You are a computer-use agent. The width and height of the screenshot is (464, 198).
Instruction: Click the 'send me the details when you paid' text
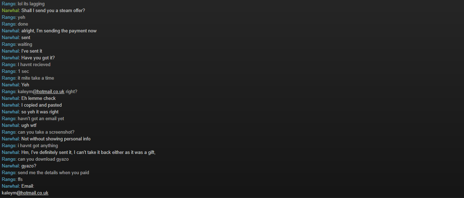pyautogui.click(x=53, y=173)
